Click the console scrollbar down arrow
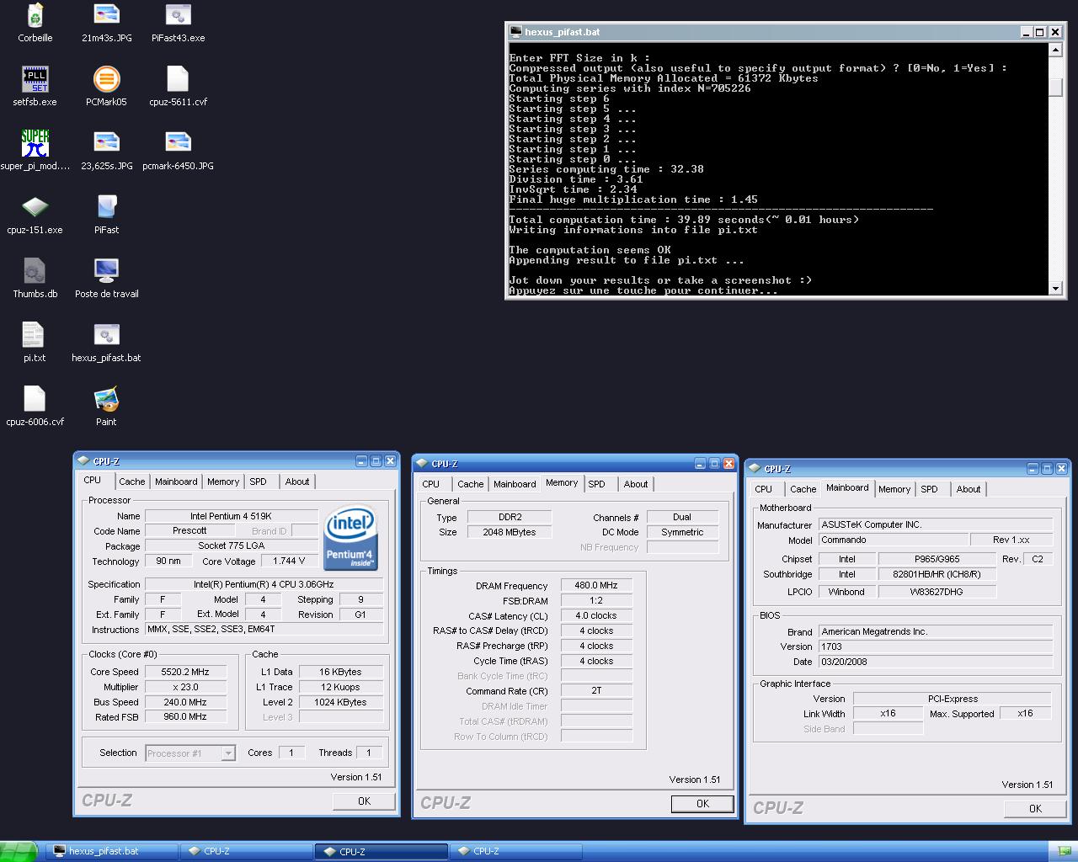This screenshot has height=862, width=1078. point(1056,289)
